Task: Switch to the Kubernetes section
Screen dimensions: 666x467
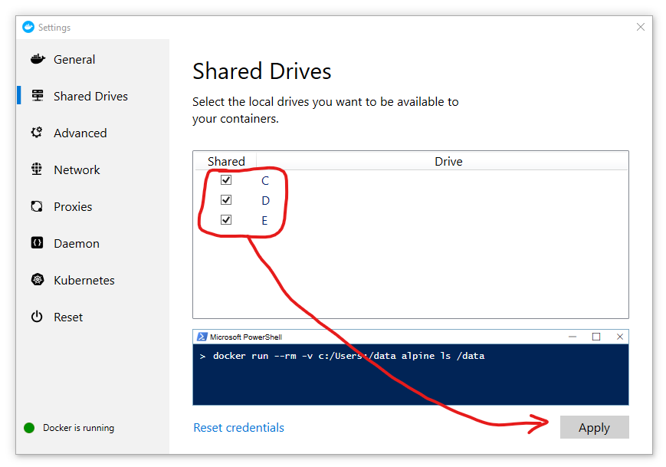Action: point(84,280)
